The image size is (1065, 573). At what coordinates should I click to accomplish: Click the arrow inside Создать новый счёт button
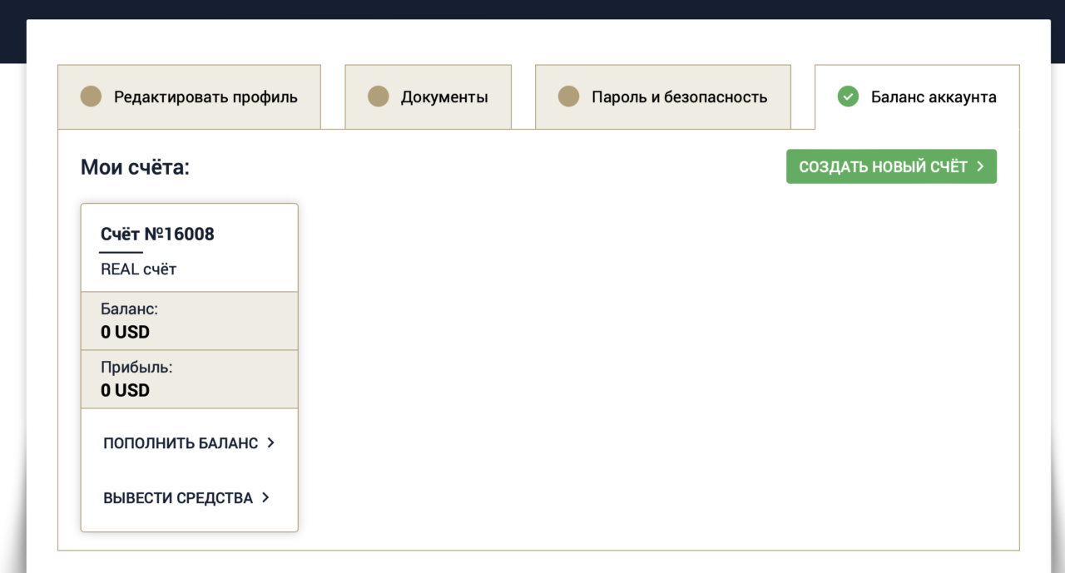coord(980,166)
